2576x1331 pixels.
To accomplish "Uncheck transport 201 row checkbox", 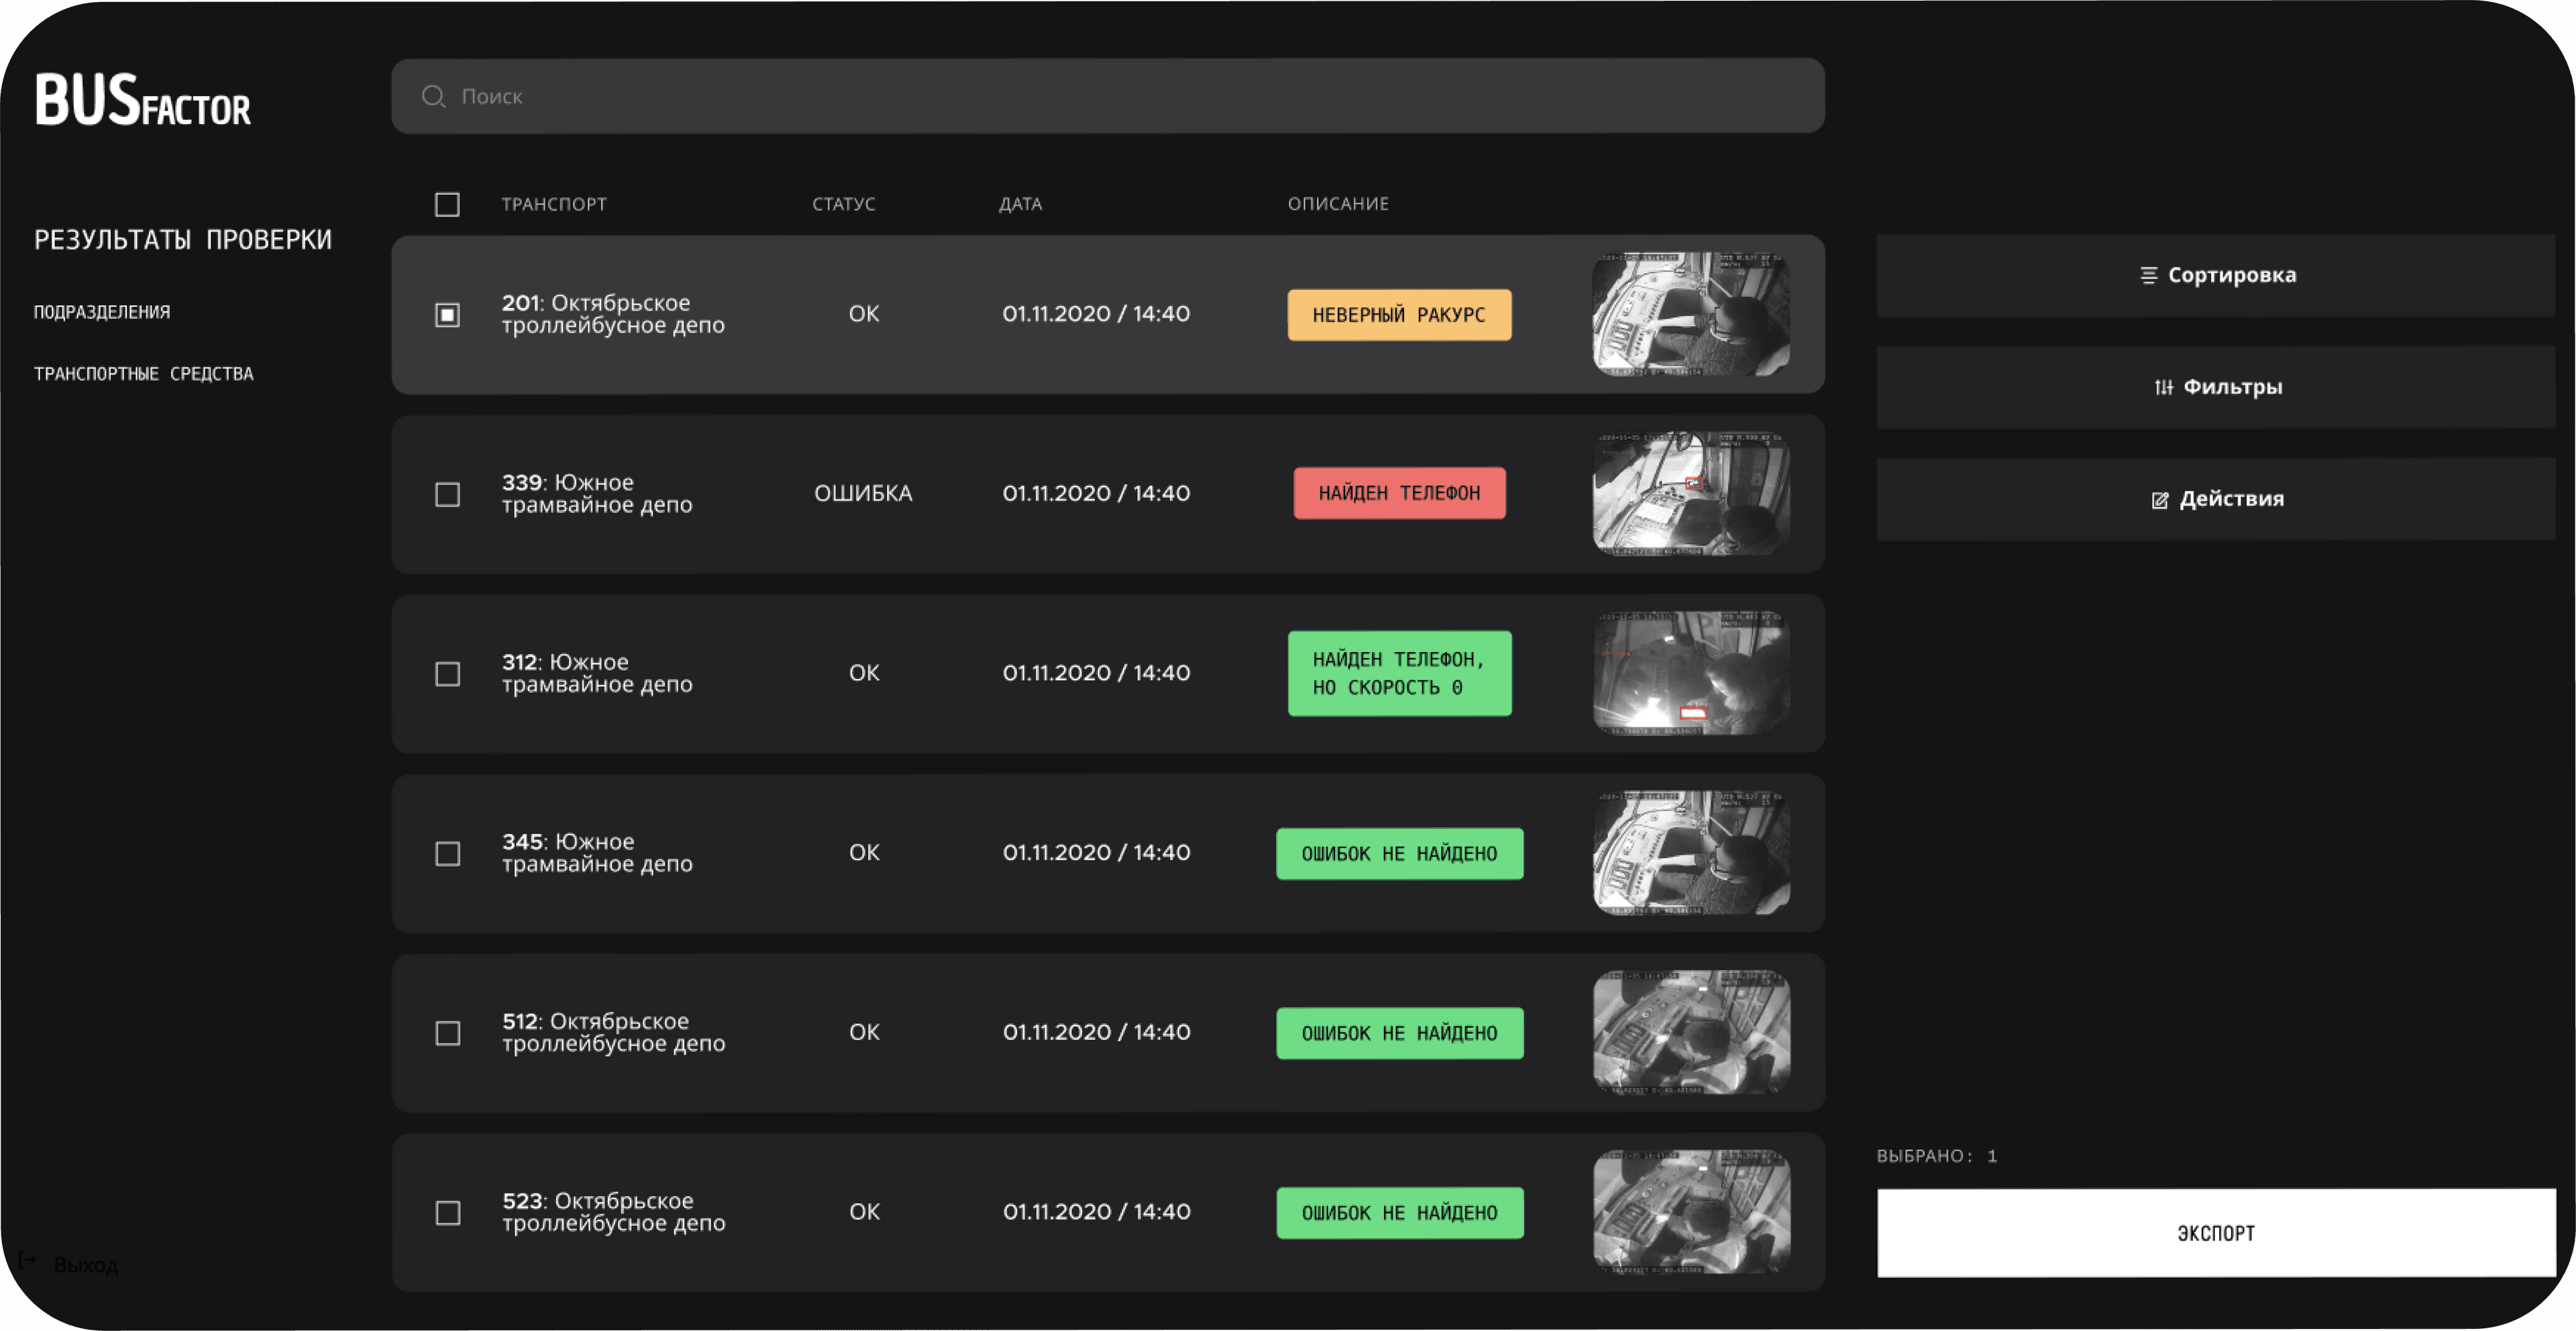I will click(447, 315).
